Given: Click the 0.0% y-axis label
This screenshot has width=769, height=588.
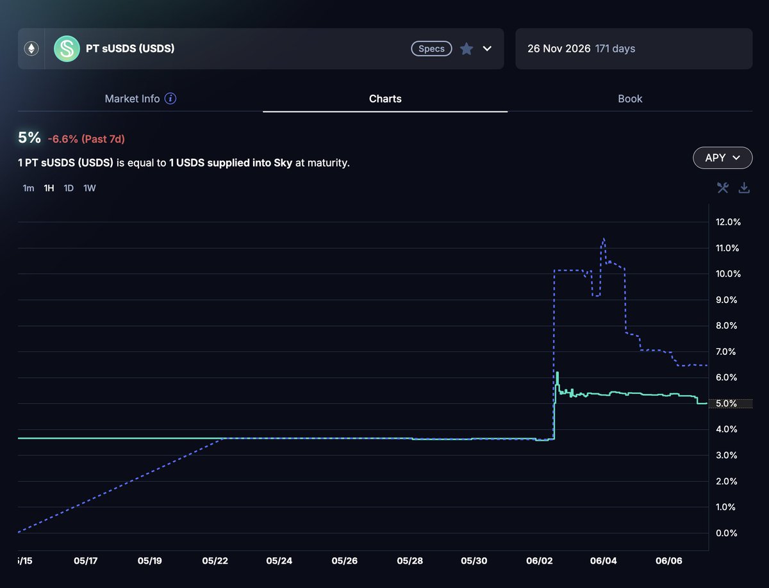Looking at the screenshot, I should [727, 533].
